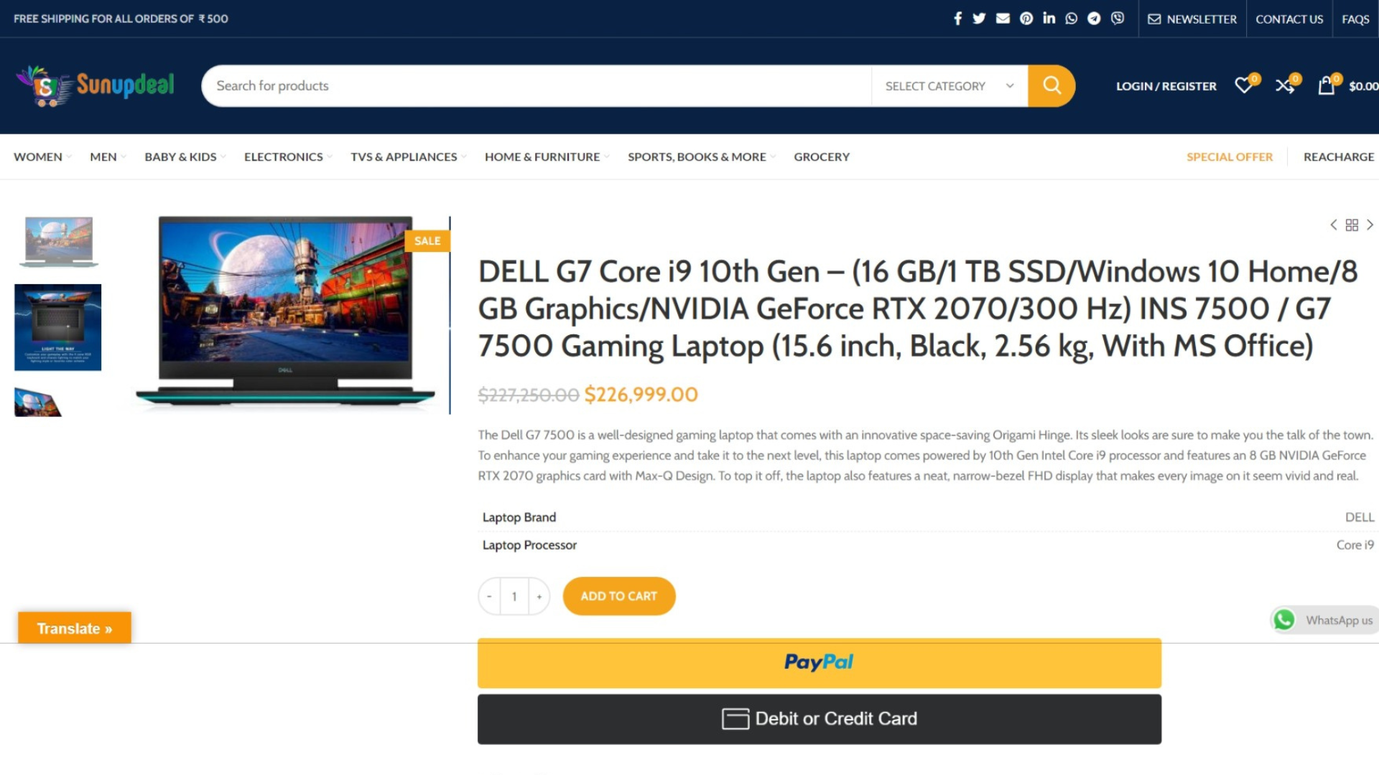Screen dimensions: 1379x775
Task: Click the orange search magnifier button
Action: (x=1051, y=86)
